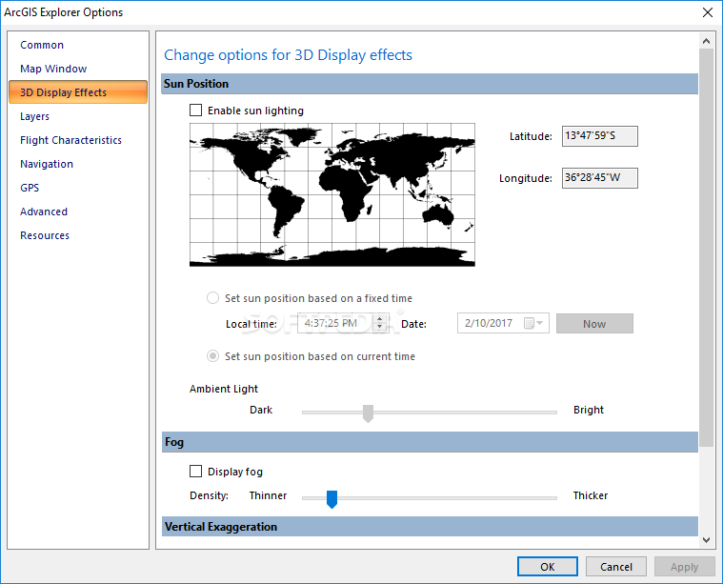723x584 pixels.
Task: Go to Flight Characteristics settings
Action: click(x=70, y=140)
